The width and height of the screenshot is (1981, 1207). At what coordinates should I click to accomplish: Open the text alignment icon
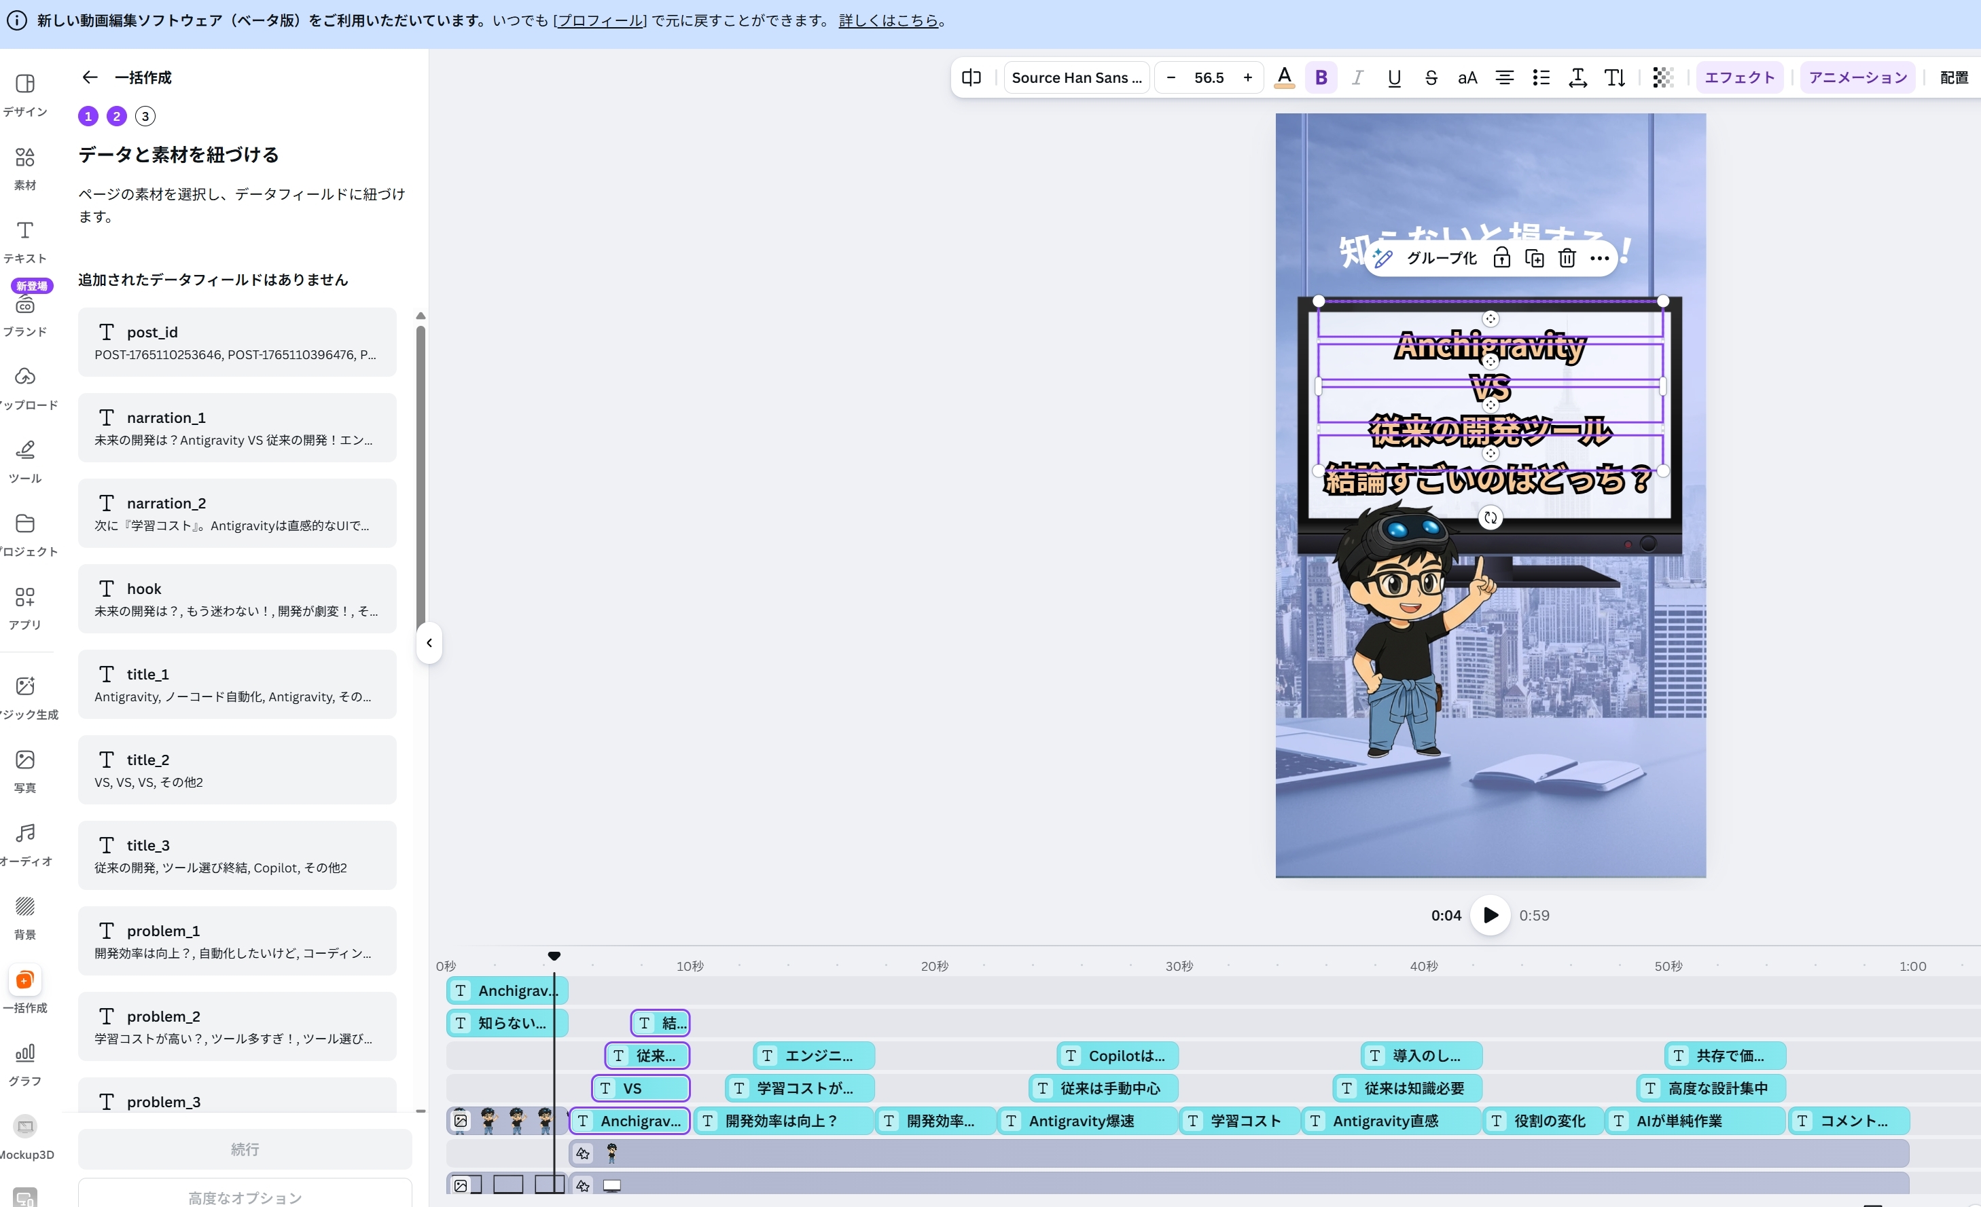point(1503,78)
